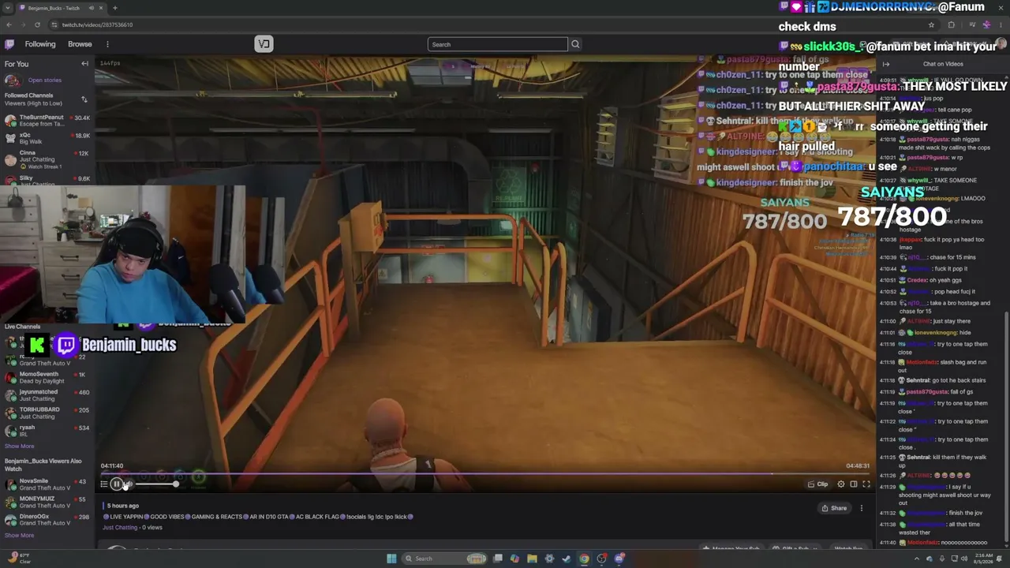This screenshot has height=568, width=1010.
Task: Open the top nav more menu
Action: (107, 44)
